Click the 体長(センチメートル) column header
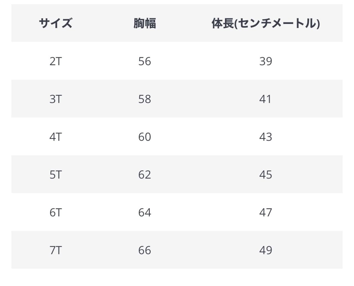 pyautogui.click(x=266, y=23)
